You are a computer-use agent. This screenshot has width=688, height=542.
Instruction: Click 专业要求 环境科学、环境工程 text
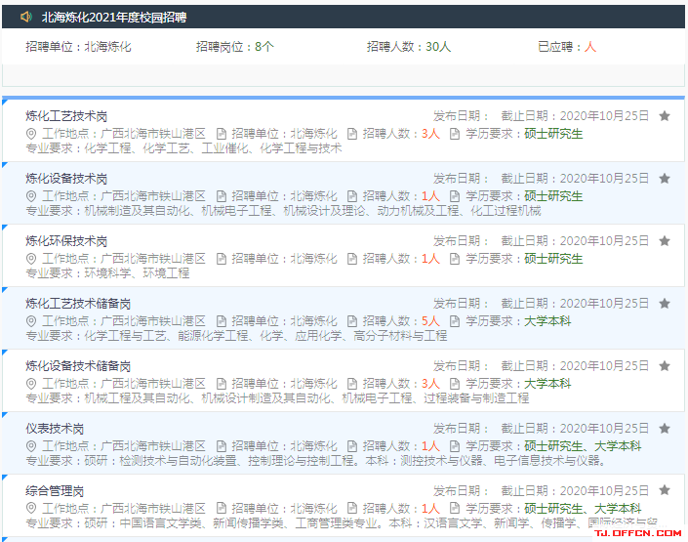click(x=107, y=273)
